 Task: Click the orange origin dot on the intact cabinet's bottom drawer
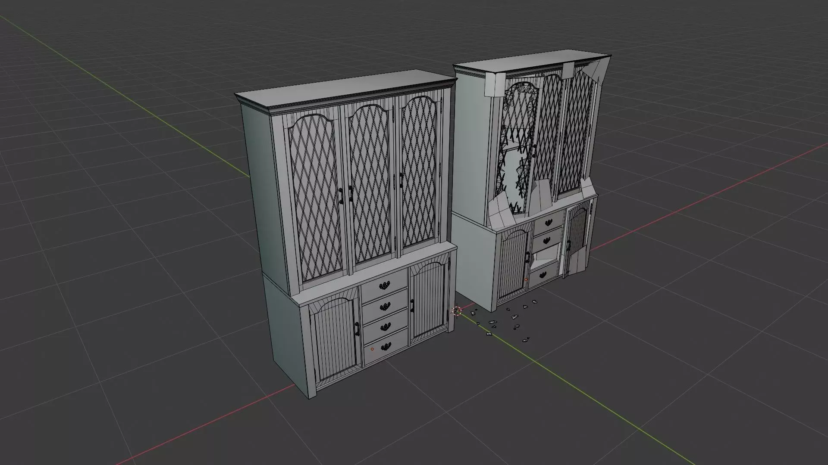point(372,349)
